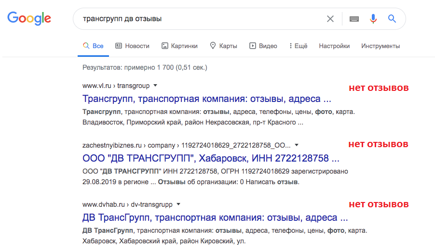
Task: Click the magnifier icon in Все tab
Action: coord(86,46)
